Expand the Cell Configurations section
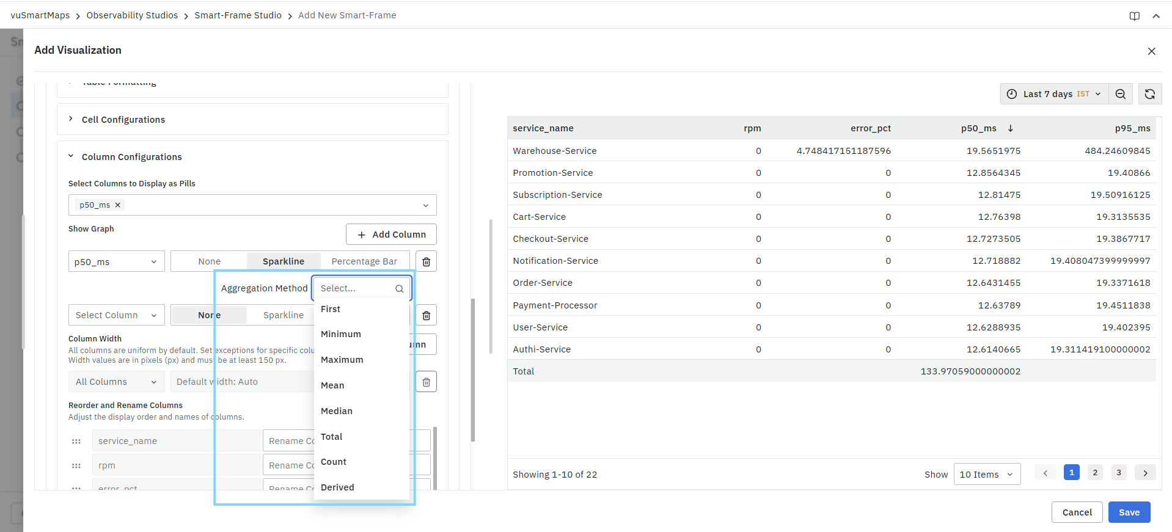This screenshot has width=1172, height=532. pos(252,120)
